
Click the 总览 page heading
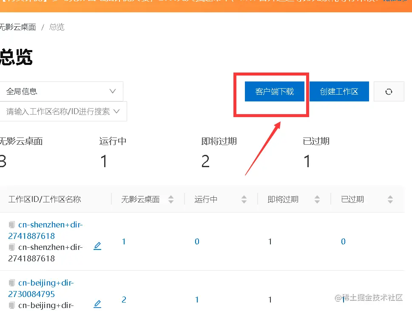(16, 57)
